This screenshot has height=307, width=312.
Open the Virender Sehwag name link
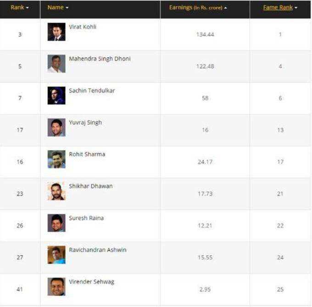click(x=91, y=282)
